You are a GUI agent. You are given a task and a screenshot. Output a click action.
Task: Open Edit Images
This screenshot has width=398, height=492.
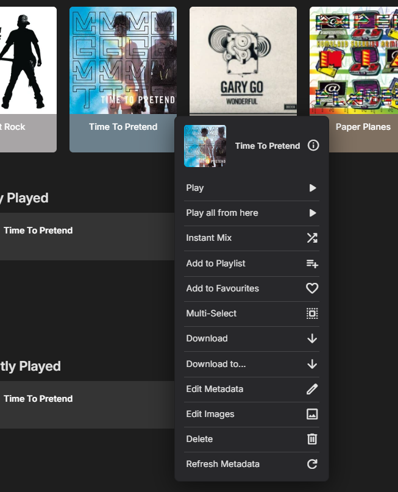click(x=252, y=414)
